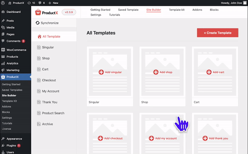Click the Media library icon
The image size is (248, 154).
(3, 28)
